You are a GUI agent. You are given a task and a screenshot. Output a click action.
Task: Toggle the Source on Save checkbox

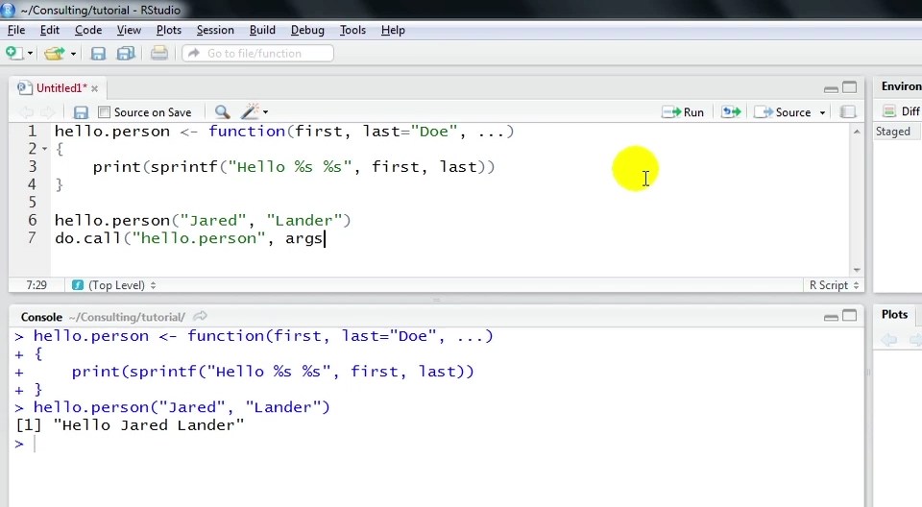coord(104,112)
